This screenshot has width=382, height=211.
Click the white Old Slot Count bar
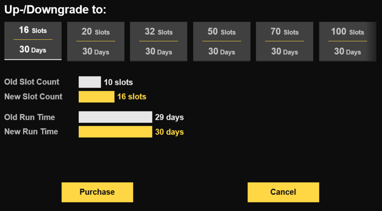tap(90, 82)
